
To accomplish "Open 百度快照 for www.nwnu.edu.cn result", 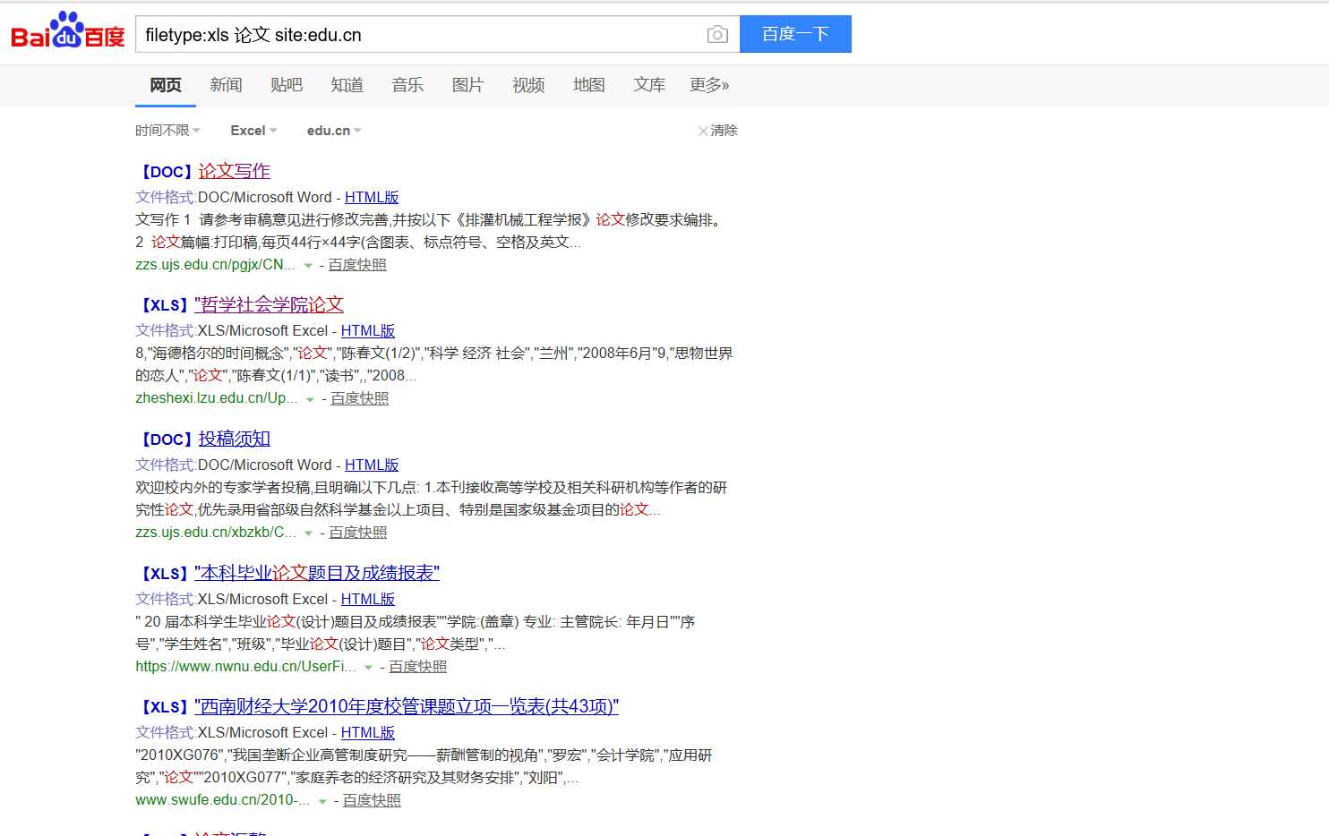I will point(417,667).
